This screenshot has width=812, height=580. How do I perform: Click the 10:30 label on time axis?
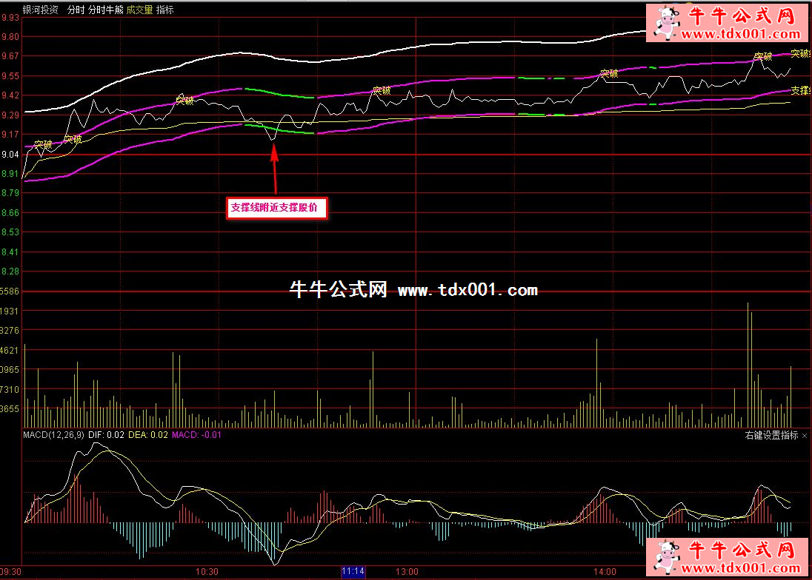click(x=206, y=572)
